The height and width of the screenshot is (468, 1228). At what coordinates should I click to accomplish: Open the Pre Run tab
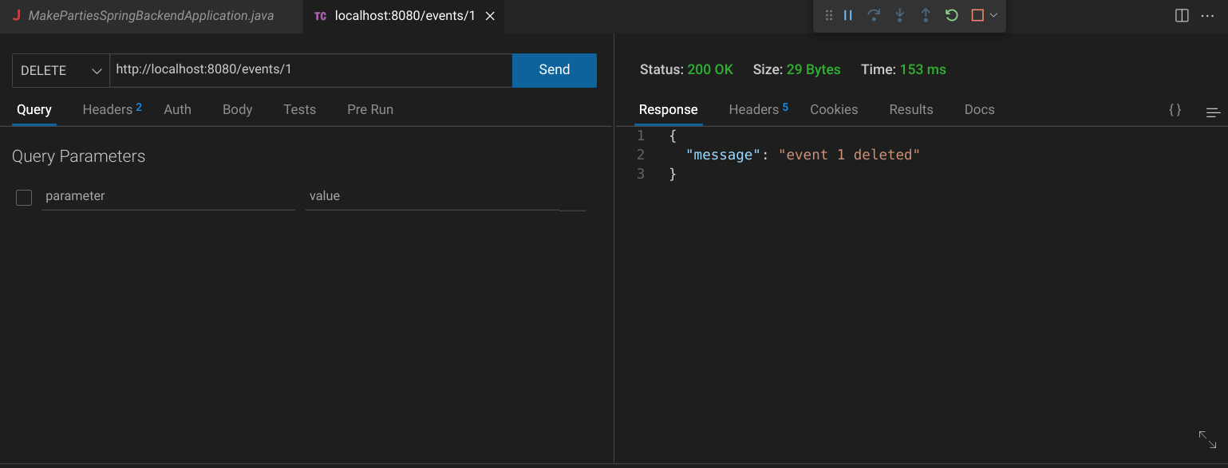click(370, 110)
